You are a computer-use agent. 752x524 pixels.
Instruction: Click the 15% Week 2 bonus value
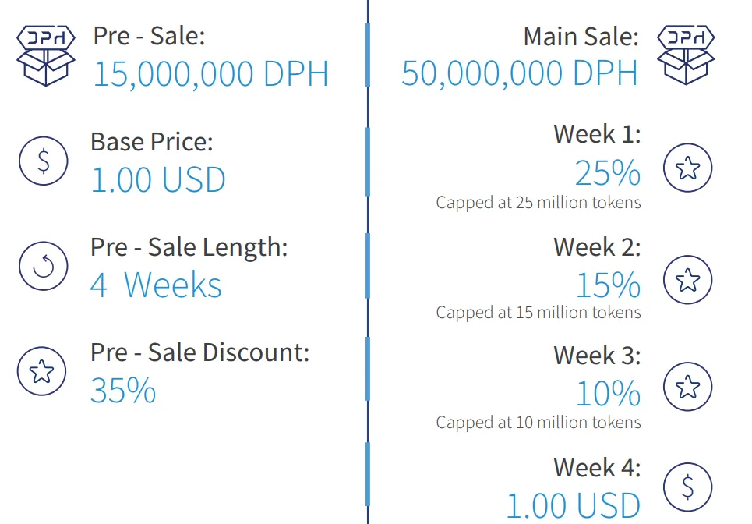click(609, 285)
